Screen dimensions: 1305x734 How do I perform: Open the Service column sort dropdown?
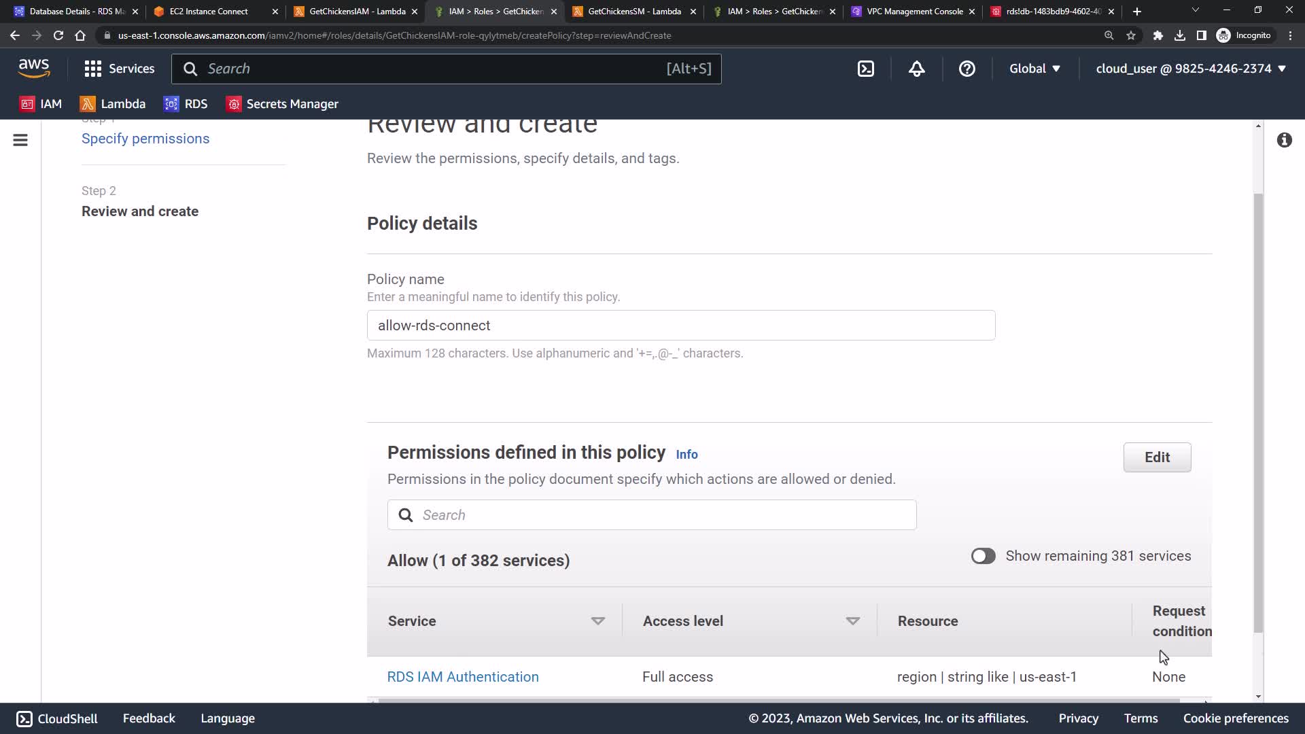(597, 621)
